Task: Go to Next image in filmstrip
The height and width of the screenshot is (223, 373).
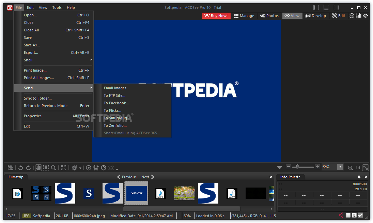Action: coord(148,177)
